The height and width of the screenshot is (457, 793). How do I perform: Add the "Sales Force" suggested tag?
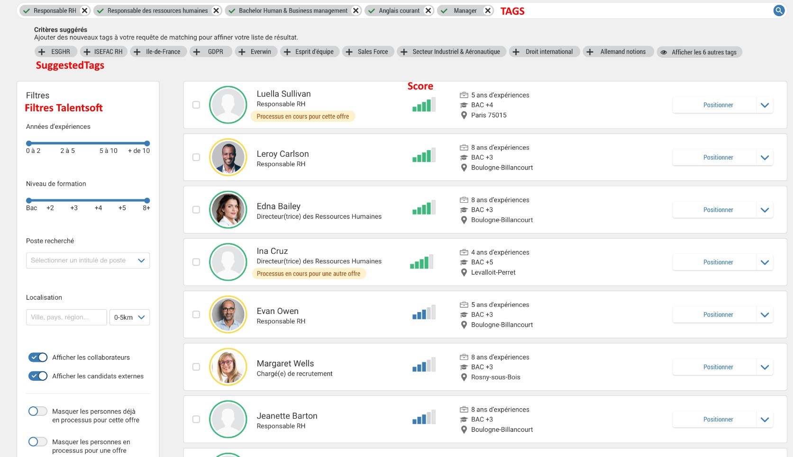click(367, 52)
